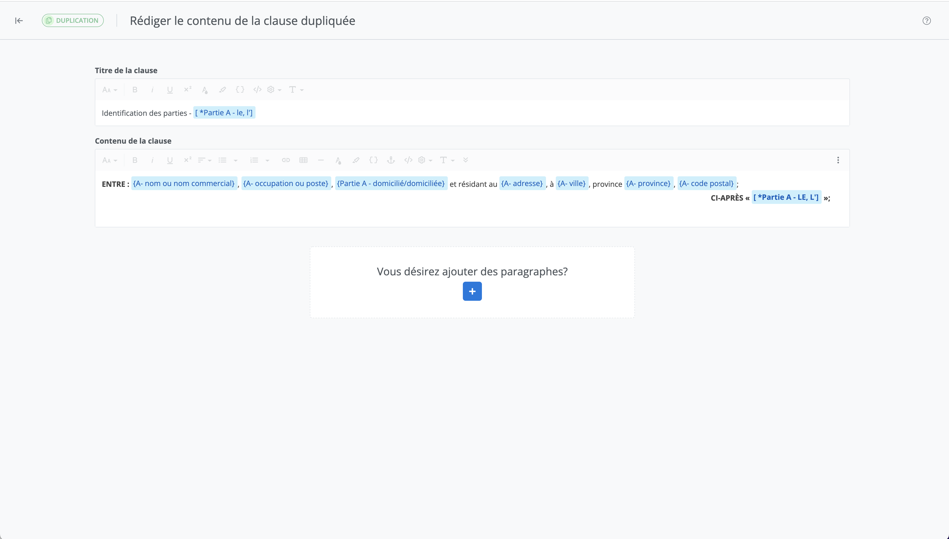Open the three-dot menu of the clause content
Viewport: 949px width, 539px height.
pos(838,160)
